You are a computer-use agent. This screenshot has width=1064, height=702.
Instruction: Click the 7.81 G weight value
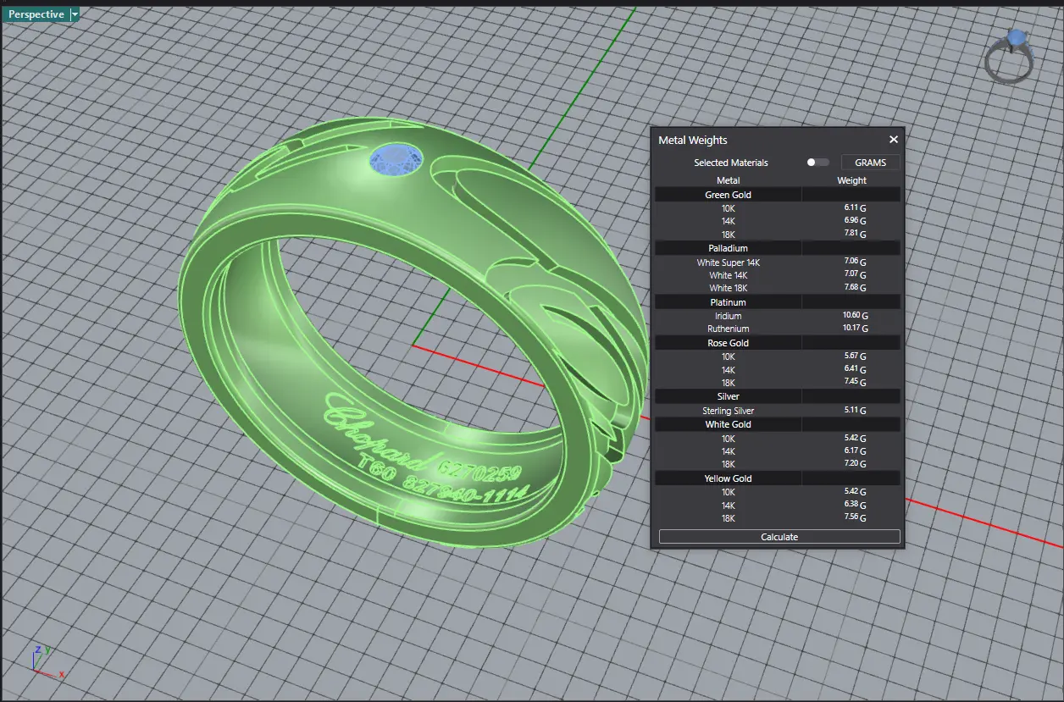point(855,234)
